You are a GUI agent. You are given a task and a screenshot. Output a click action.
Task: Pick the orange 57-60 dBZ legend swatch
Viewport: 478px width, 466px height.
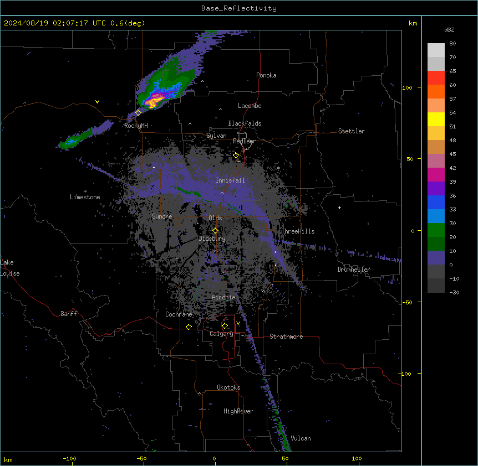436,91
